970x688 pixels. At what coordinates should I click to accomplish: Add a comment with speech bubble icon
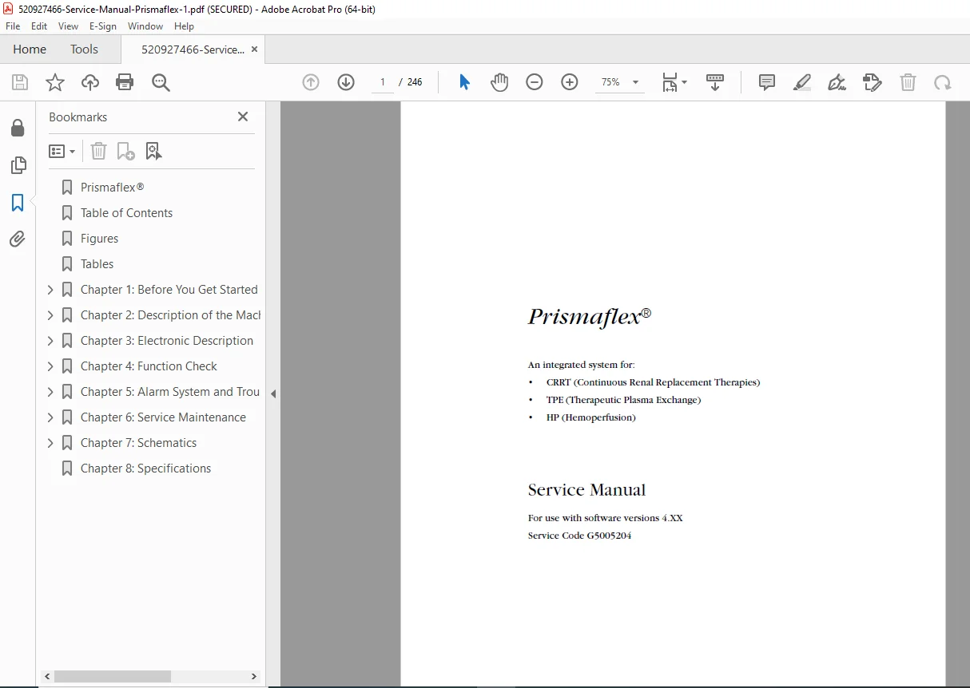[767, 82]
